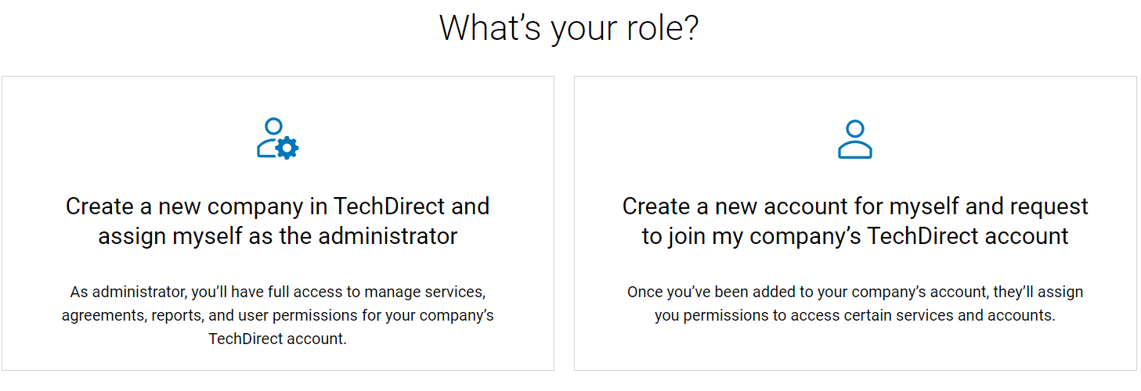1141x391 pixels.
Task: Click the word 'role?' in the page title
Action: point(658,28)
